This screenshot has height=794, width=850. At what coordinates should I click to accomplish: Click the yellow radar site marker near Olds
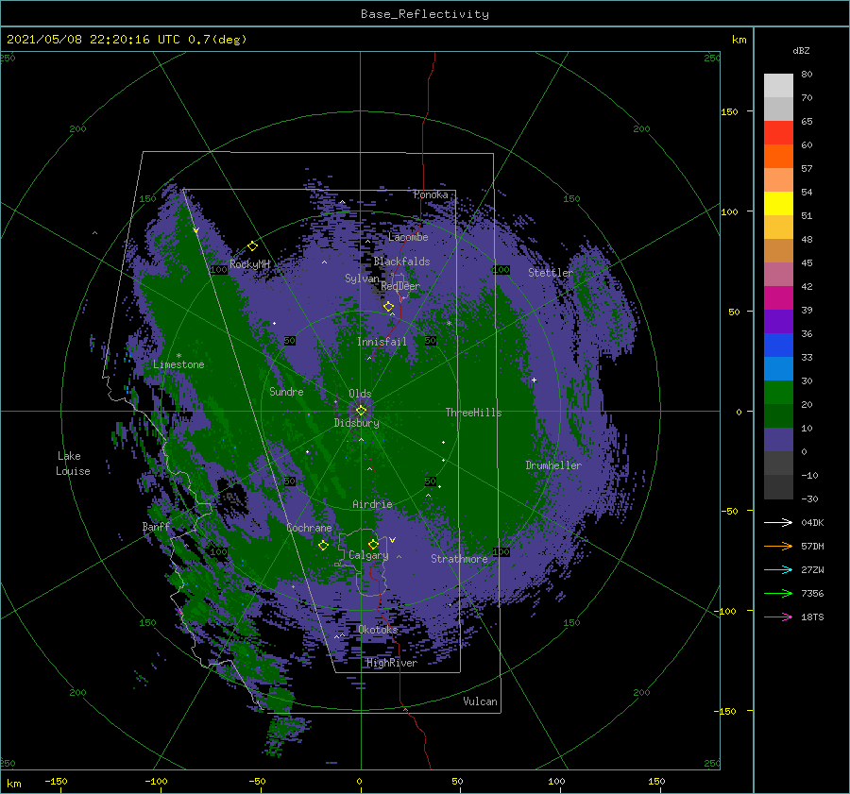361,411
